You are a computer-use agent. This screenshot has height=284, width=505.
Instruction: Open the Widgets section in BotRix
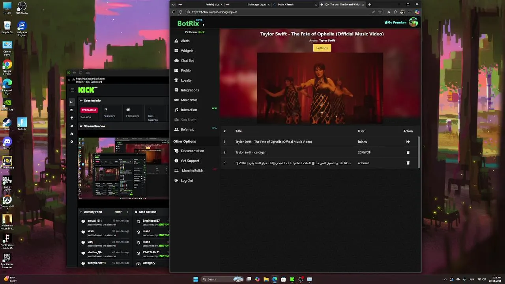click(x=187, y=50)
